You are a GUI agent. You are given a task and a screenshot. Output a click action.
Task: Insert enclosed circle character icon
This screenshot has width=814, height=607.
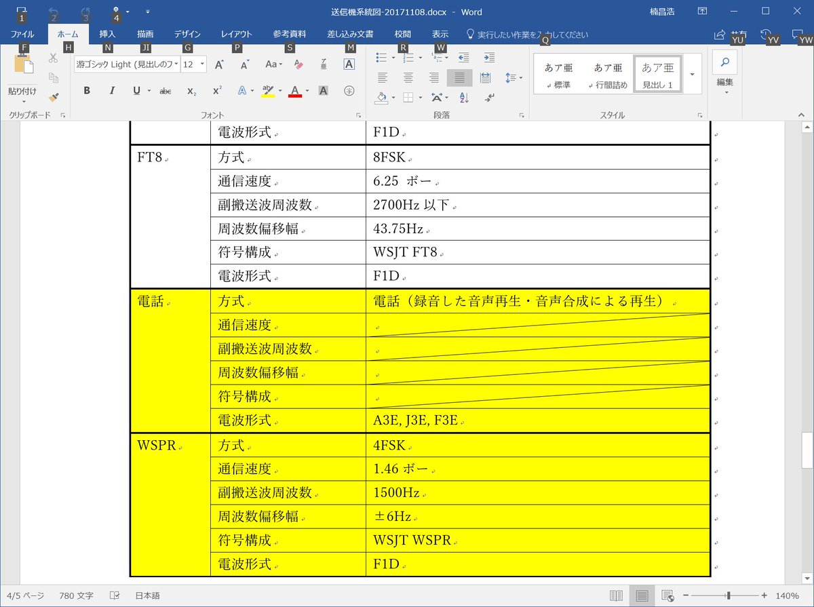(349, 90)
